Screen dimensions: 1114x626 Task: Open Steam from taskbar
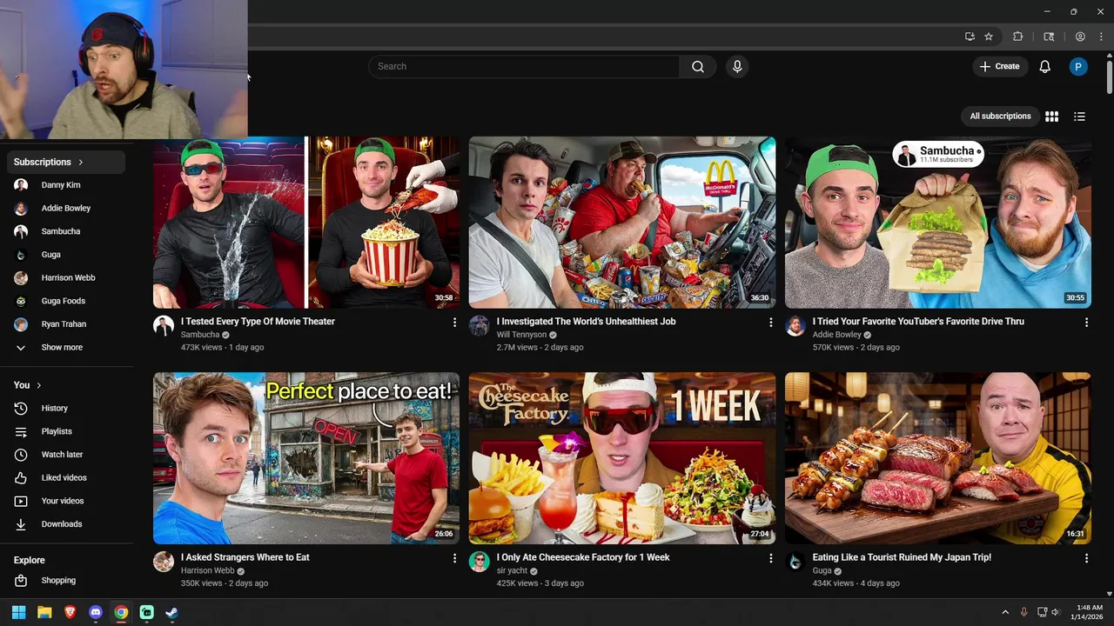click(172, 613)
